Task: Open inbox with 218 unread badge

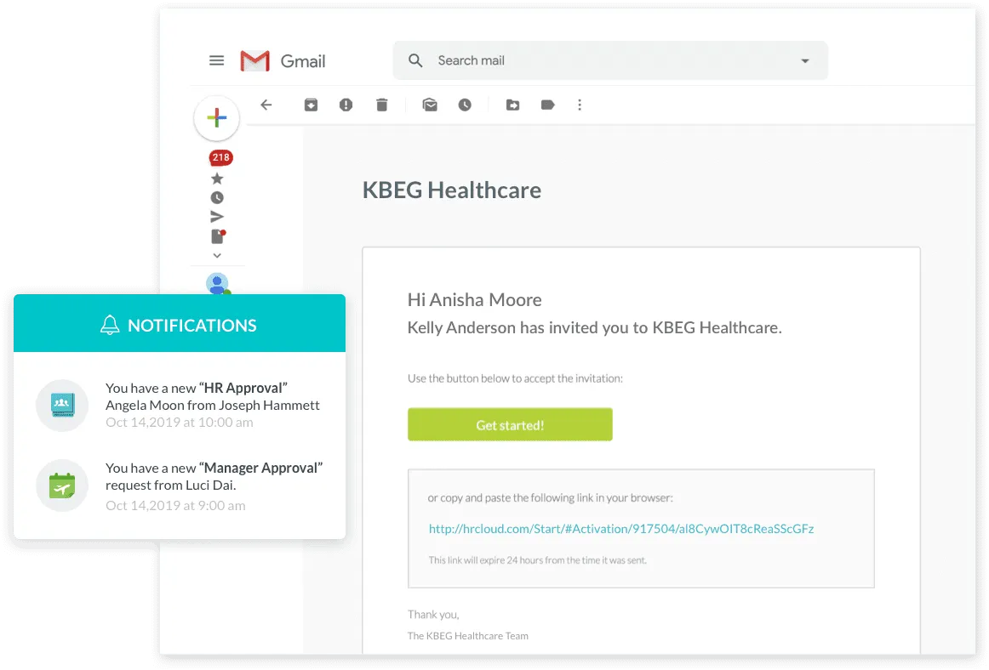Action: coord(220,157)
